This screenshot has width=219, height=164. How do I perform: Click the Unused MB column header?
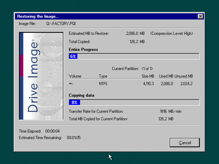[183, 76]
